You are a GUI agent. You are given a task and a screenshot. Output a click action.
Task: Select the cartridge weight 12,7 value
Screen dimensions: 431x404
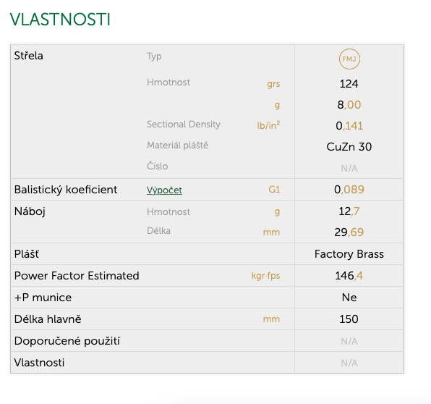[x=349, y=211]
